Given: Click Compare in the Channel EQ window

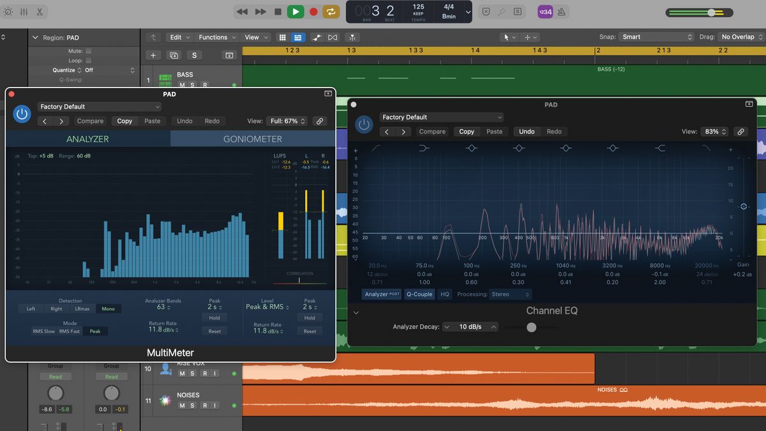Looking at the screenshot, I should pyautogui.click(x=433, y=132).
